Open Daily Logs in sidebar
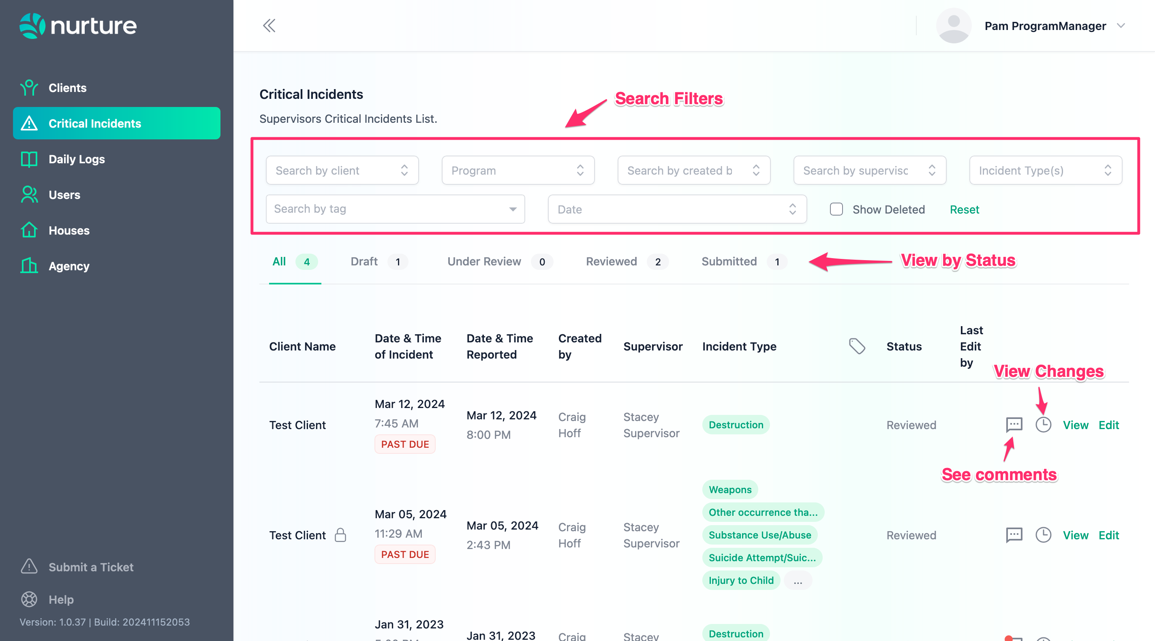The image size is (1155, 641). tap(76, 159)
